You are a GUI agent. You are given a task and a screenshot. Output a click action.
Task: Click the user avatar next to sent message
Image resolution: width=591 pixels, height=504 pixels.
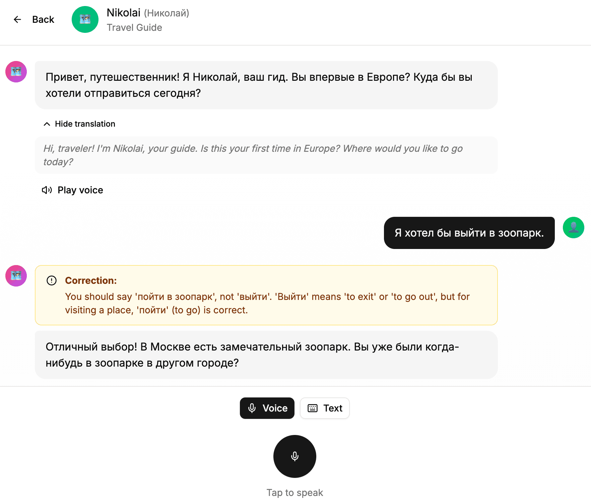(573, 228)
